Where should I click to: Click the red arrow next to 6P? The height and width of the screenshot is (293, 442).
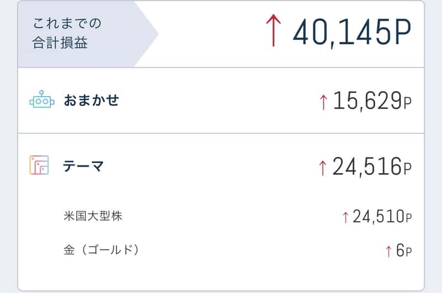pos(389,251)
